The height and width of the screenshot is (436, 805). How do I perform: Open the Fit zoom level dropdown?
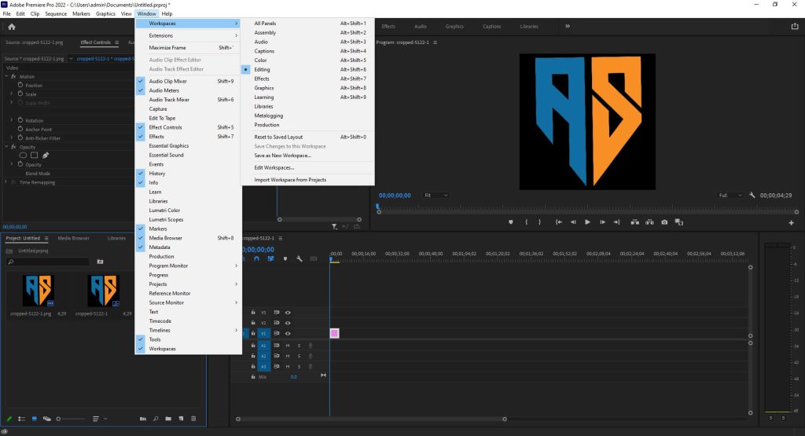coord(436,195)
